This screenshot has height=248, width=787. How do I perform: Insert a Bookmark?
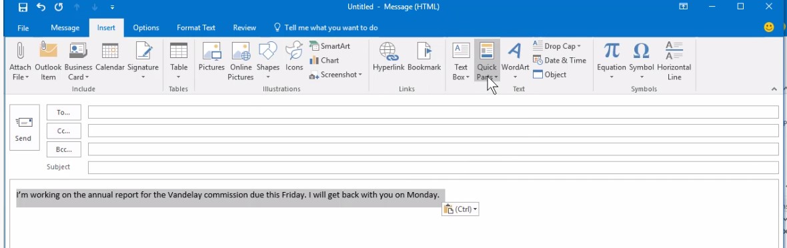pos(424,57)
